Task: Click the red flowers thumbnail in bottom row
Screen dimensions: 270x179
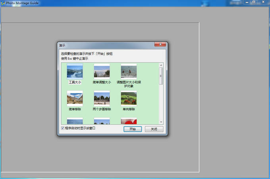Action: point(129,121)
